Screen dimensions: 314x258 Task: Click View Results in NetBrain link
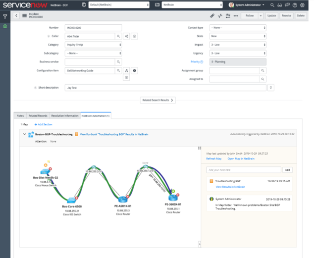click(x=230, y=187)
